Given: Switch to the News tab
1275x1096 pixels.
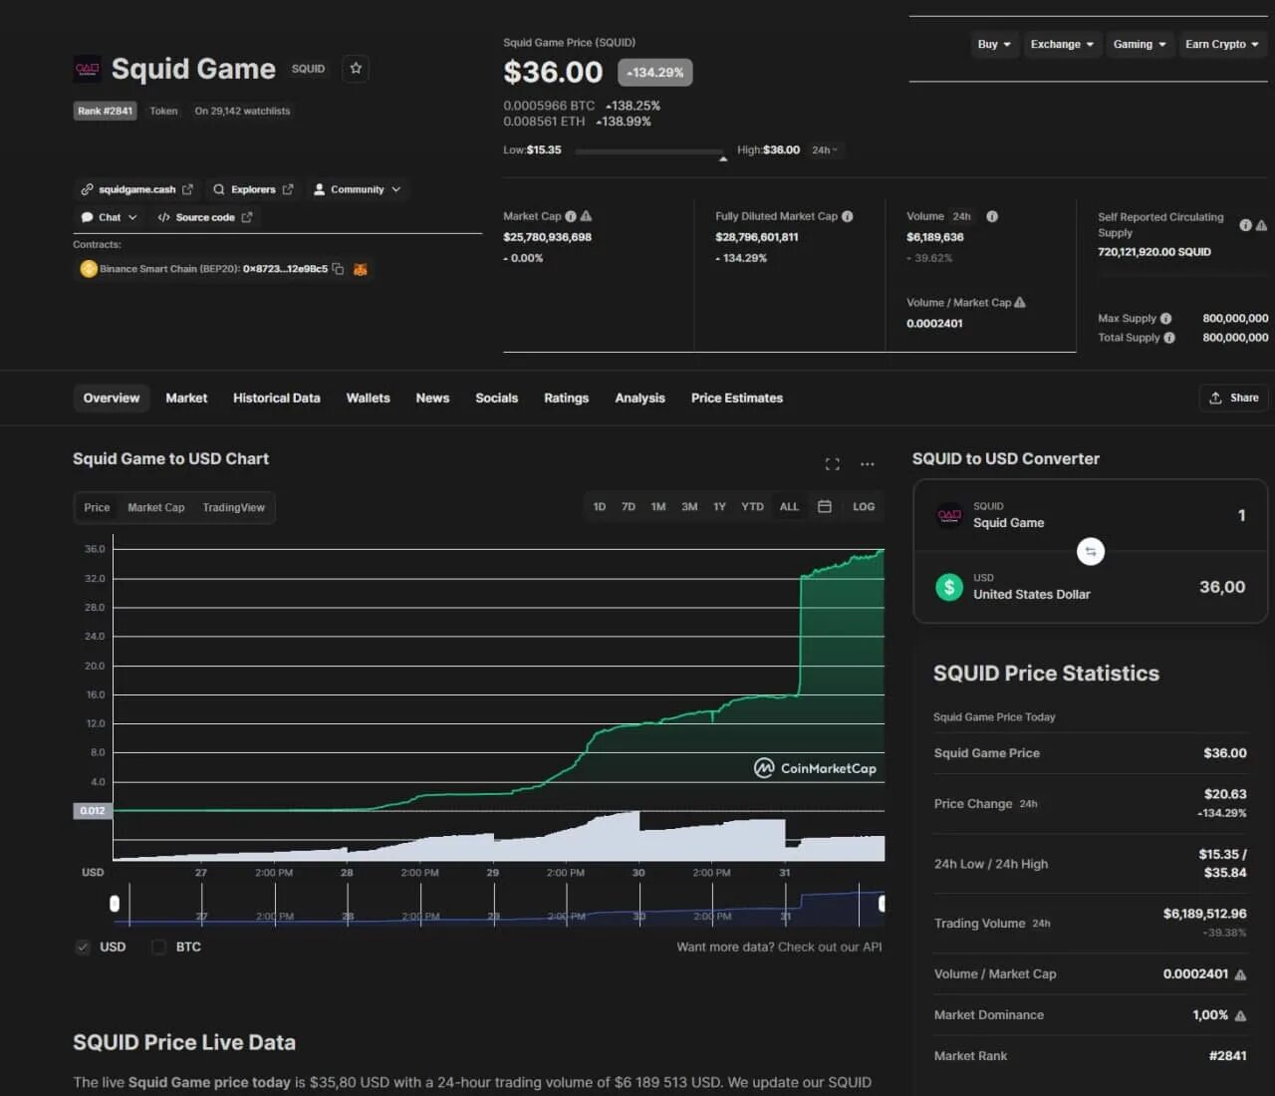Looking at the screenshot, I should pos(432,398).
